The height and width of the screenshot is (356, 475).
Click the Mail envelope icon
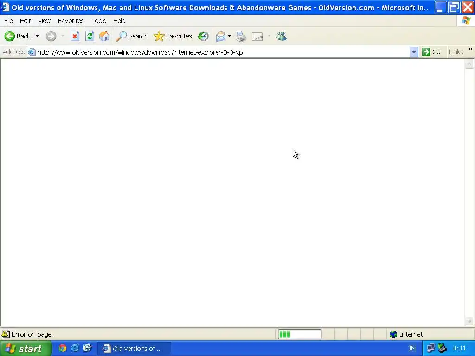[221, 36]
